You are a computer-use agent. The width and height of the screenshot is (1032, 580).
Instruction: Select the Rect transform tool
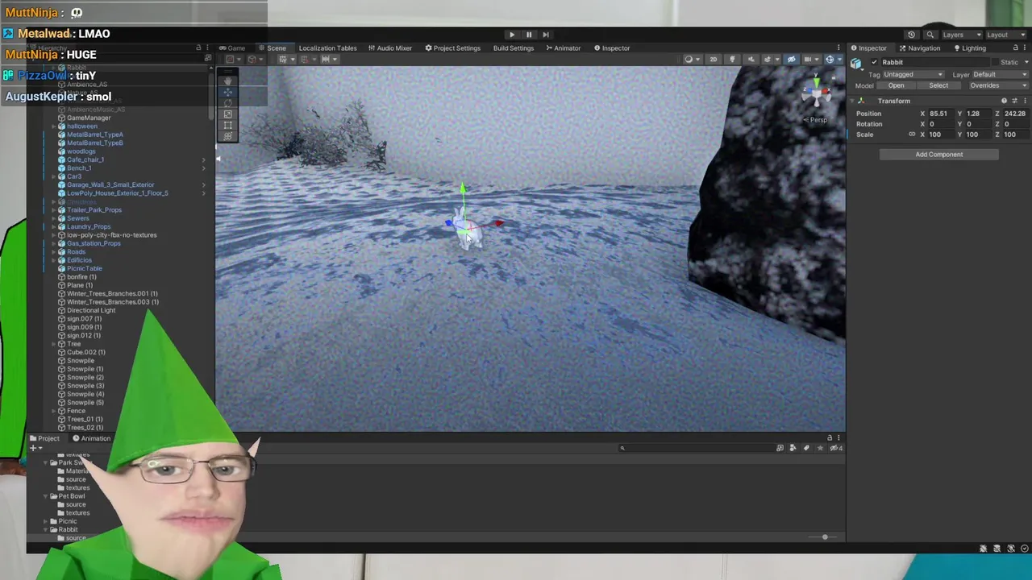(x=228, y=125)
